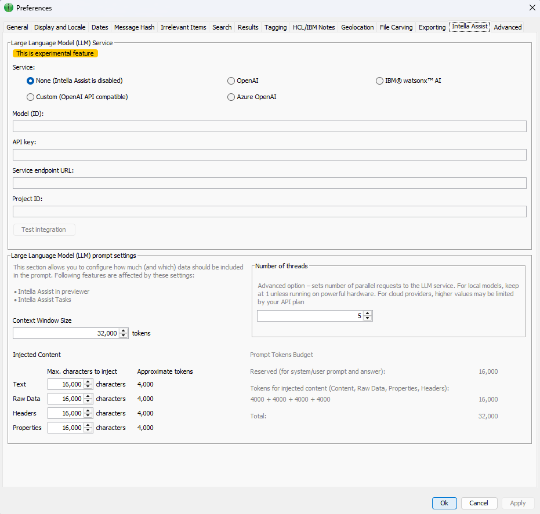Open the Geolocation preferences tab

pos(357,27)
